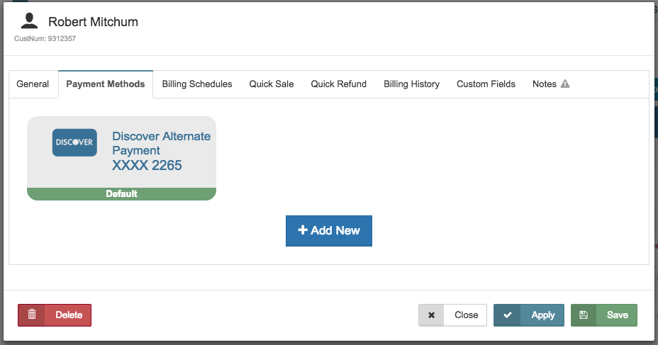Screen dimensions: 658x345
Task: Click the floppy disk icon on Save
Action: [x=584, y=315]
